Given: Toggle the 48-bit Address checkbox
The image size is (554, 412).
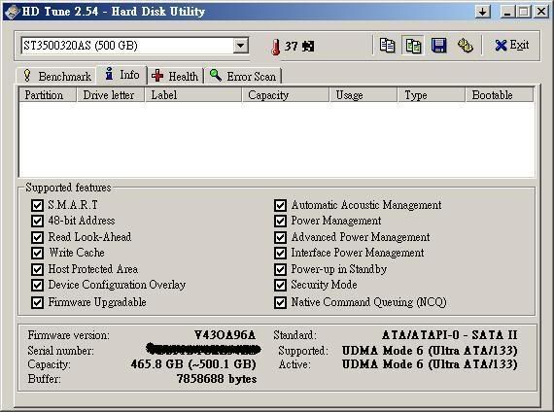Looking at the screenshot, I should (x=37, y=222).
